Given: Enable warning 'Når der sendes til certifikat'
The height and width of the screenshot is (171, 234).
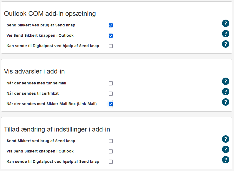Looking at the screenshot, I should tap(111, 93).
